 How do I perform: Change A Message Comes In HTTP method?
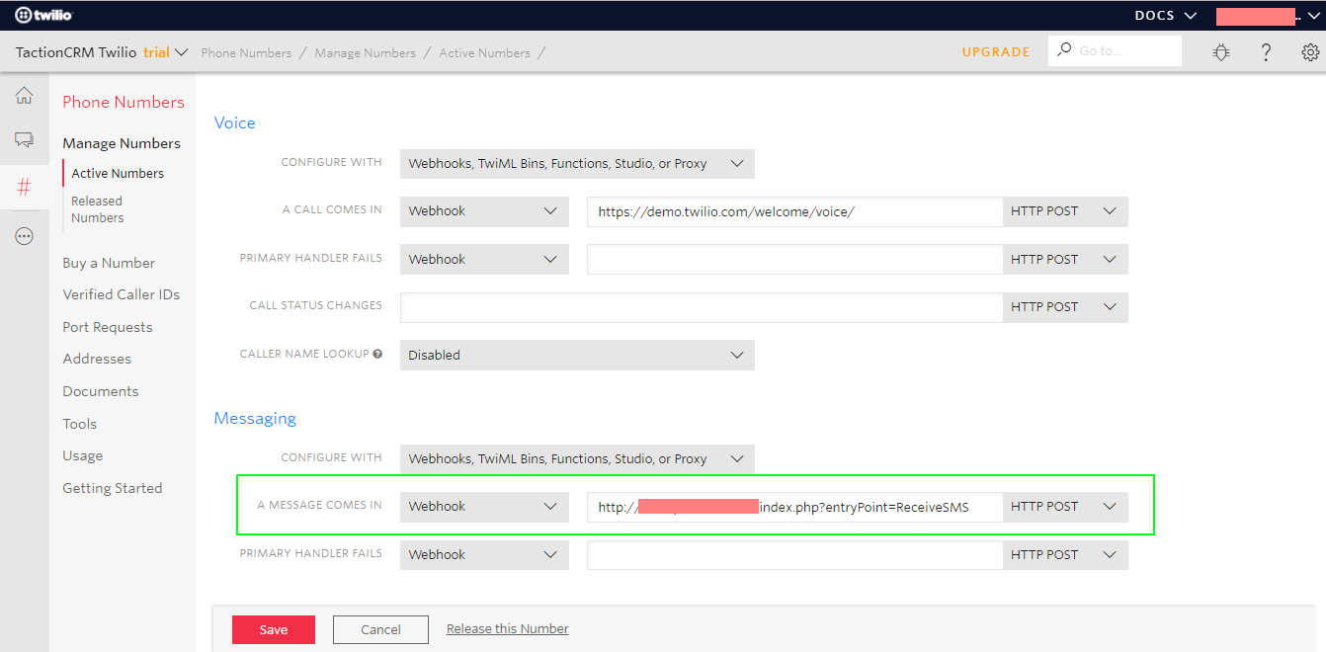point(1065,507)
